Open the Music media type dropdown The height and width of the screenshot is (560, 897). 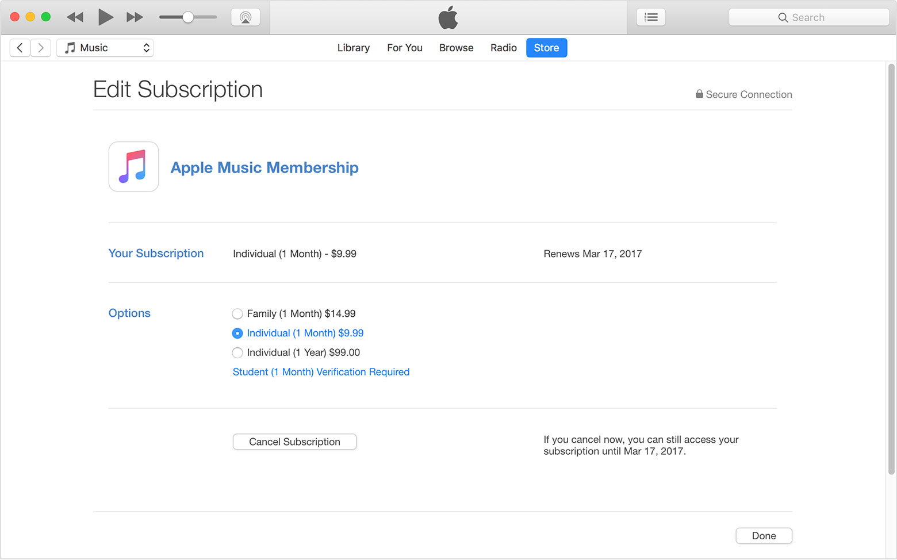(105, 48)
